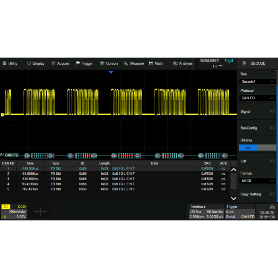
Task: Toggle the decode Display on/off switch
Action: (257, 147)
